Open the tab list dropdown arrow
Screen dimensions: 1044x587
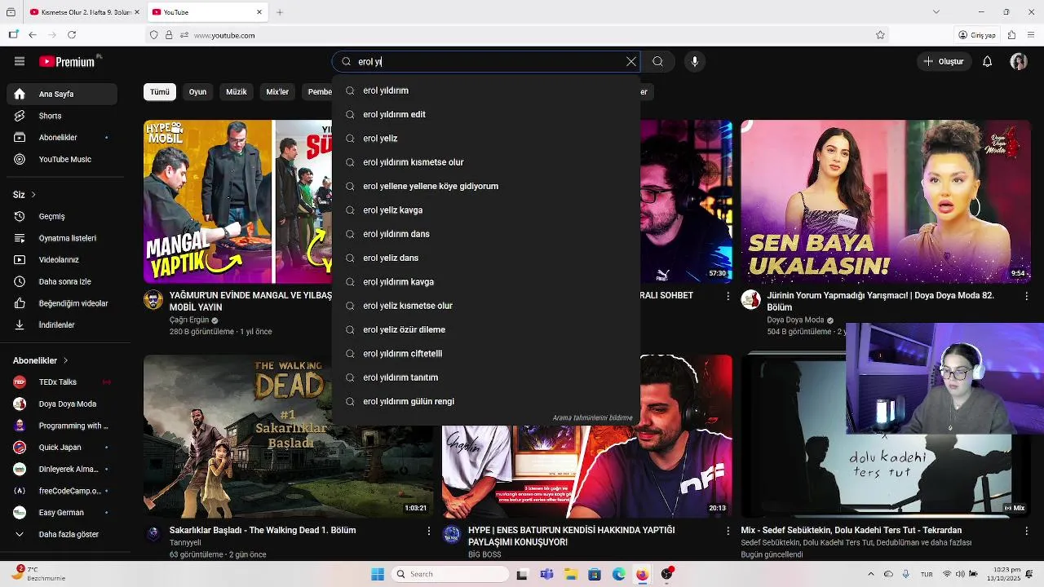[x=936, y=11]
